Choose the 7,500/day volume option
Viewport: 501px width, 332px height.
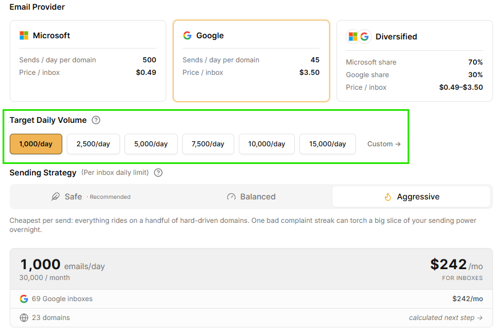point(208,144)
